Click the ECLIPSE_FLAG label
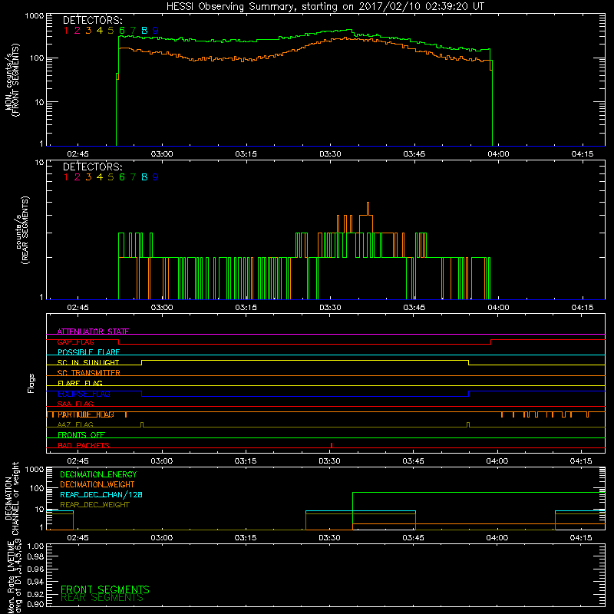Viewport: 614px width, 614px height. (84, 394)
